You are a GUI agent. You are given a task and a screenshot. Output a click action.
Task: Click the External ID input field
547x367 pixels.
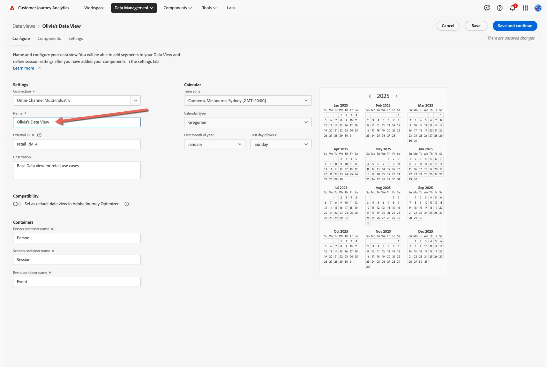pyautogui.click(x=77, y=144)
